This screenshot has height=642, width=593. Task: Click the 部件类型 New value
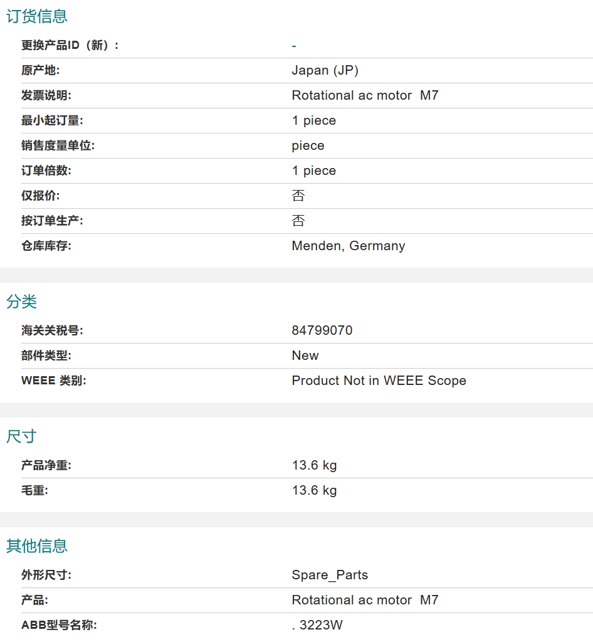tap(305, 355)
